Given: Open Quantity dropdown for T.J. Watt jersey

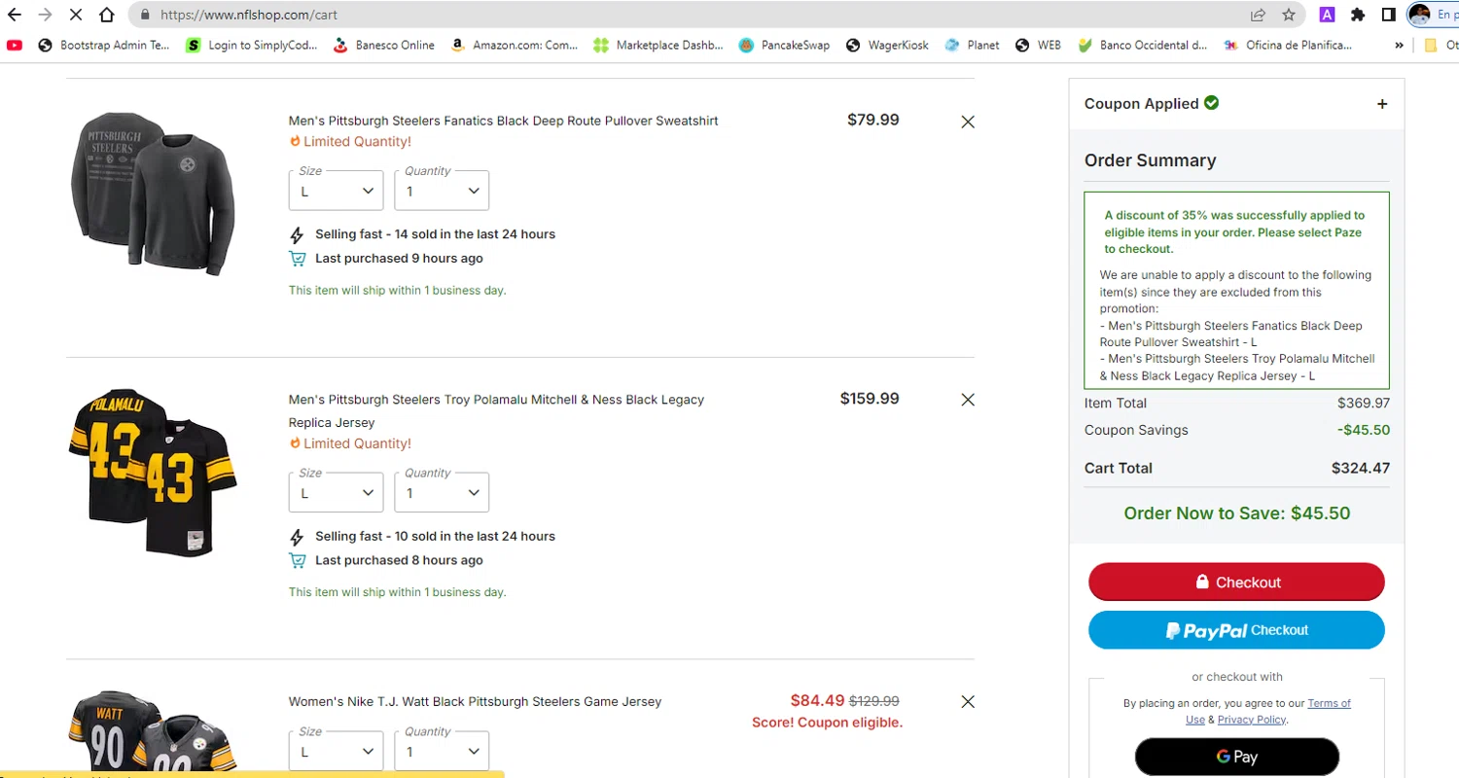Looking at the screenshot, I should click(x=442, y=751).
